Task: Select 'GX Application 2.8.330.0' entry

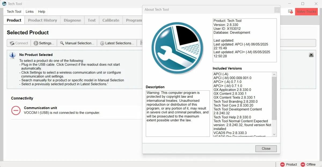Action: click(x=232, y=90)
